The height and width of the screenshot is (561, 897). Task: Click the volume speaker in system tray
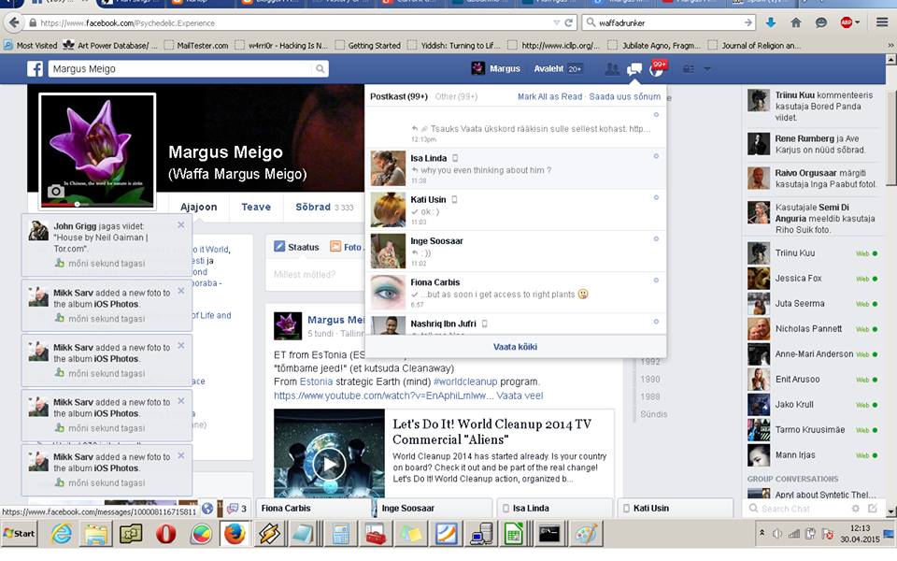pyautogui.click(x=776, y=534)
